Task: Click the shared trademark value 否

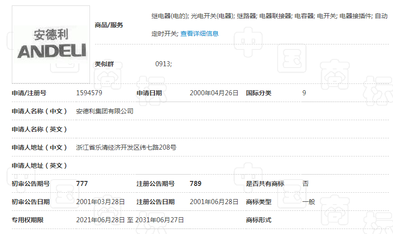Action: click(305, 184)
